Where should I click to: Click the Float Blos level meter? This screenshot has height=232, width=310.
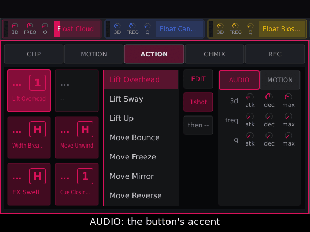pyautogui.click(x=211, y=29)
